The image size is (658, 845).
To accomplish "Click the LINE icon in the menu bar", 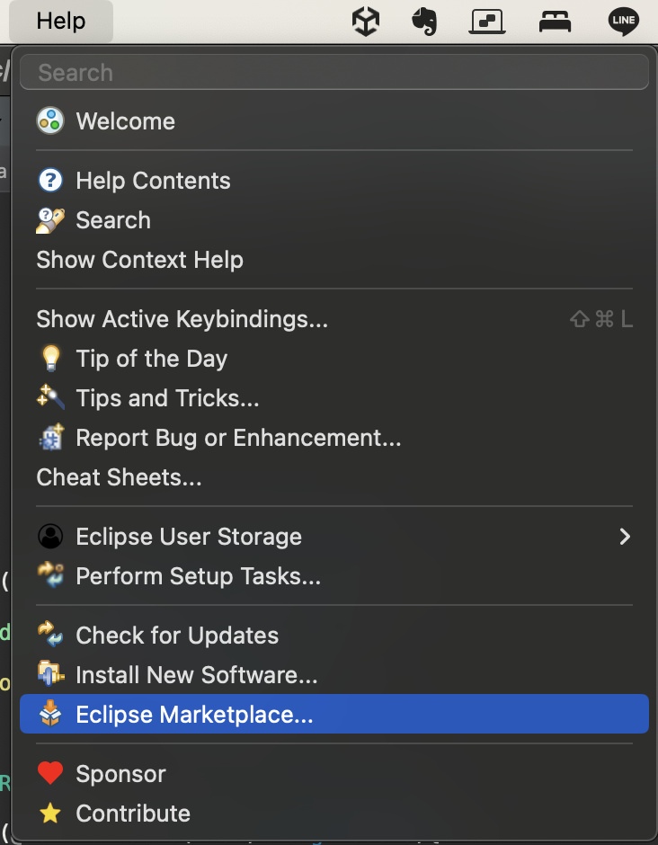I will pyautogui.click(x=624, y=21).
